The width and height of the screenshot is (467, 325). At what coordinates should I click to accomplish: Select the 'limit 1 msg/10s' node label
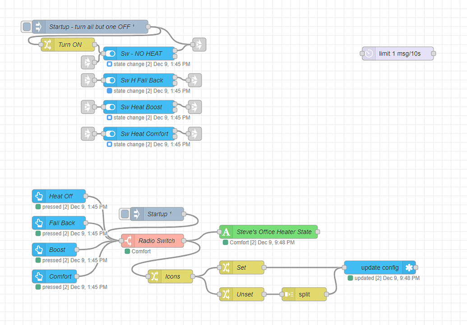pos(400,54)
